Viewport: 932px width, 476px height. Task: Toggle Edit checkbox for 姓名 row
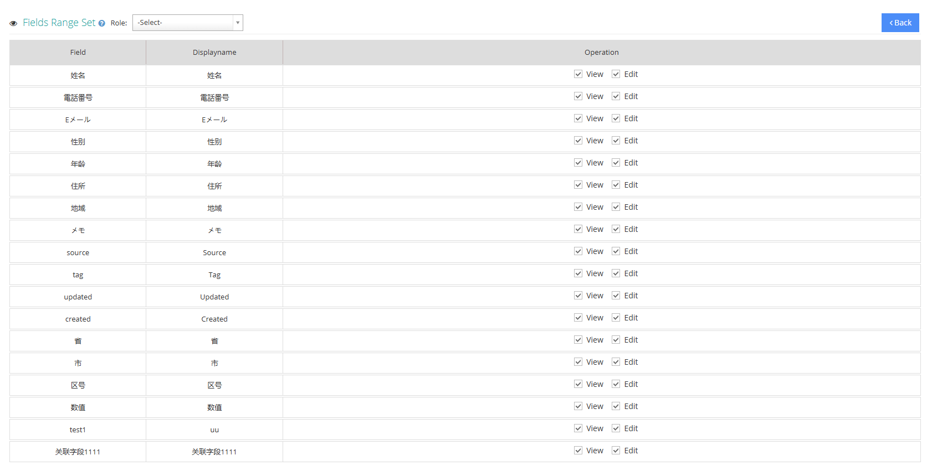click(x=616, y=74)
